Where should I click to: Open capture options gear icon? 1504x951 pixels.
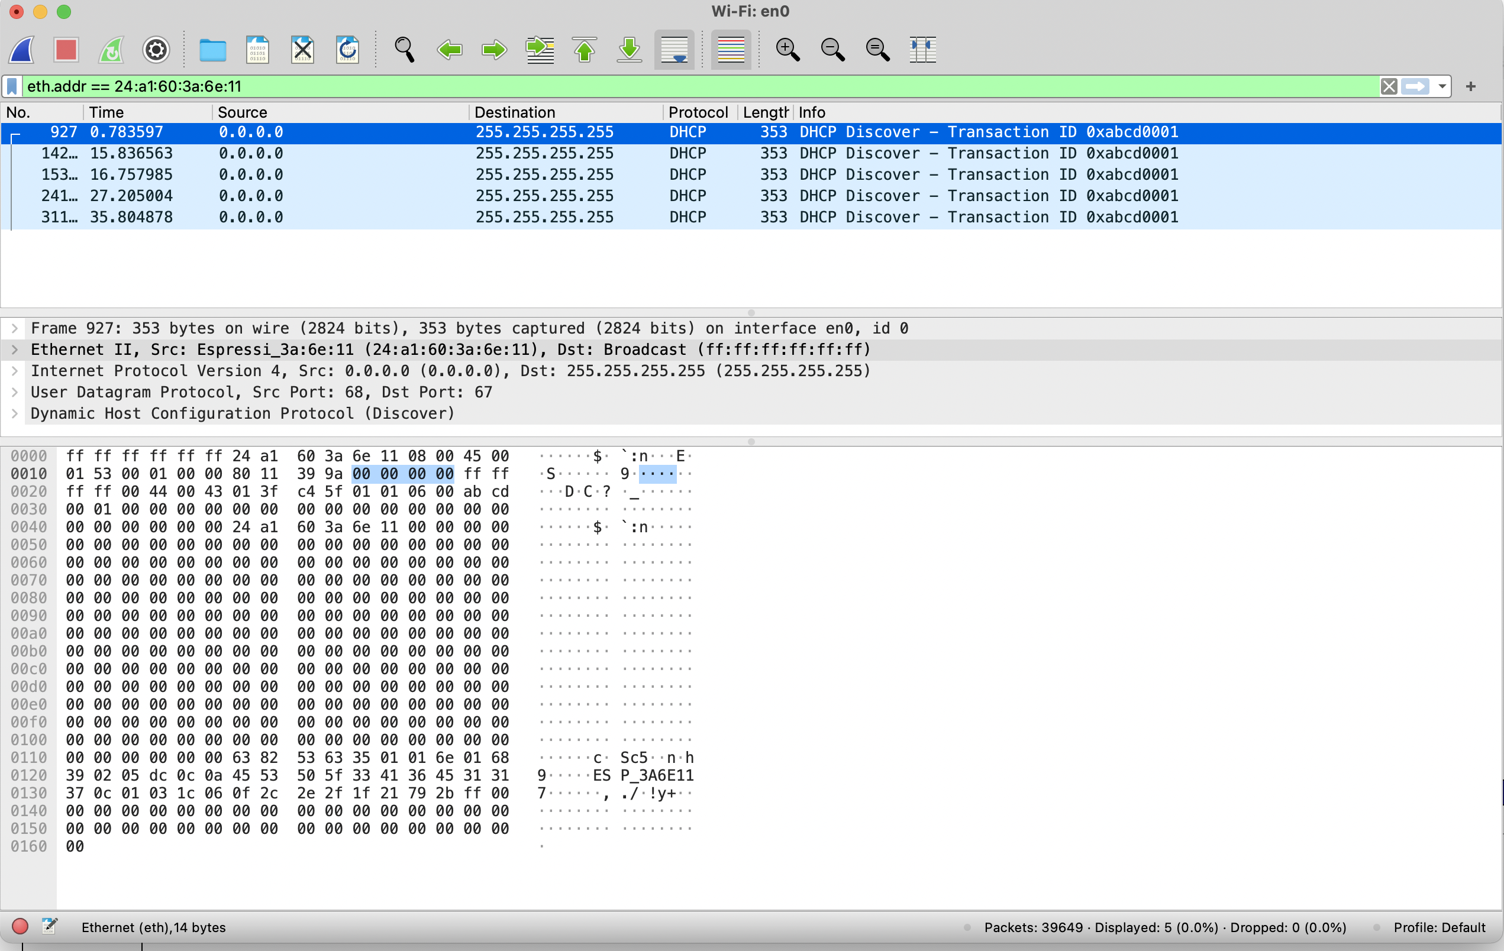point(156,50)
